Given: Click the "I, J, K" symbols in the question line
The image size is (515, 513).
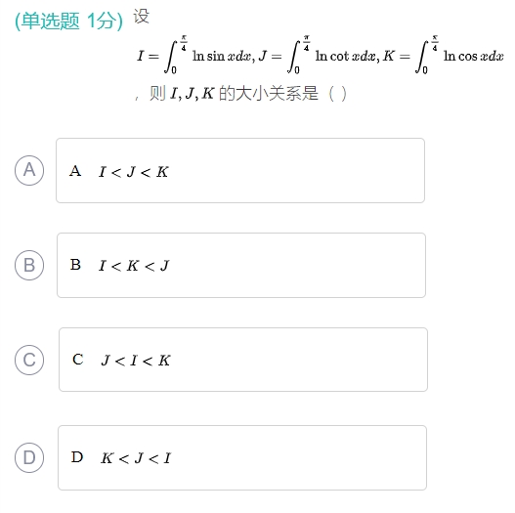Looking at the screenshot, I should [193, 94].
